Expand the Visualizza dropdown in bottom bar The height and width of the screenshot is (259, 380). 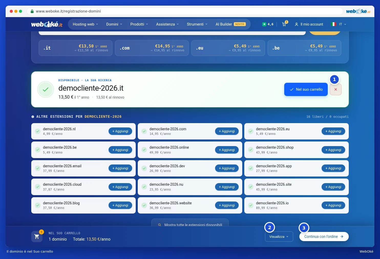point(279,237)
